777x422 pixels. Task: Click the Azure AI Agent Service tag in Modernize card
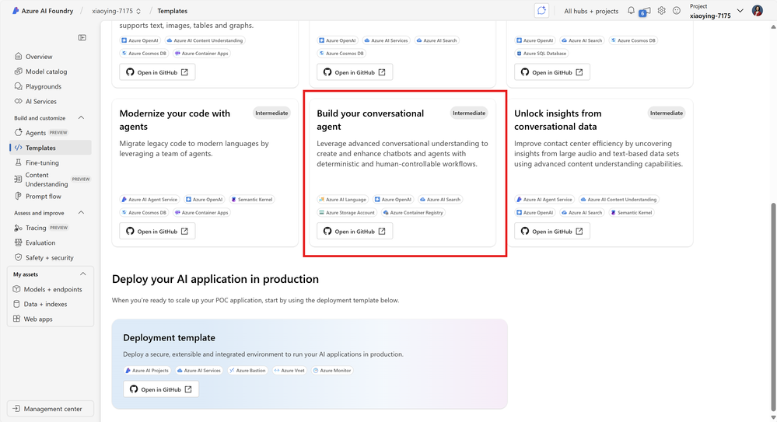[x=149, y=200]
